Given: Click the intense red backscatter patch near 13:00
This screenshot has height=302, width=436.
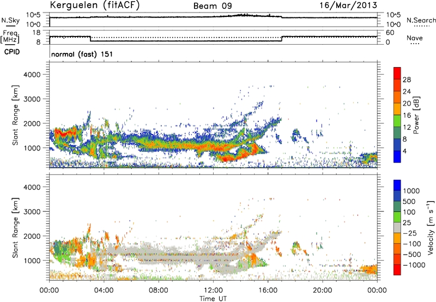Looking at the screenshot, I should (x=226, y=158).
